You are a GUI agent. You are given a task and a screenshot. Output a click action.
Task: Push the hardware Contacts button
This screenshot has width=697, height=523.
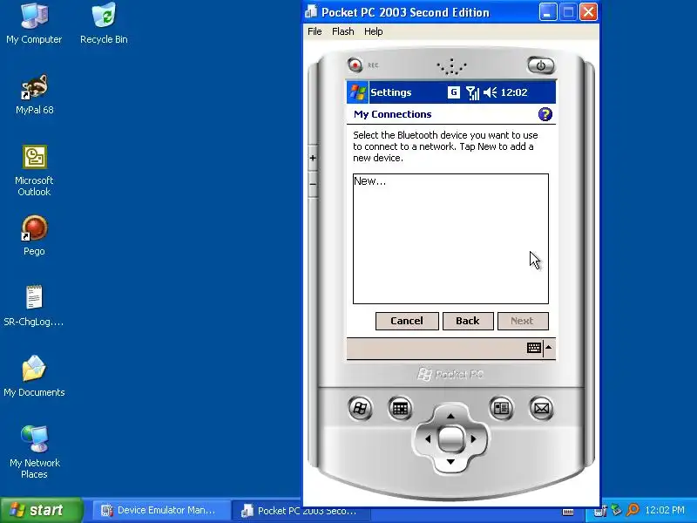click(501, 408)
